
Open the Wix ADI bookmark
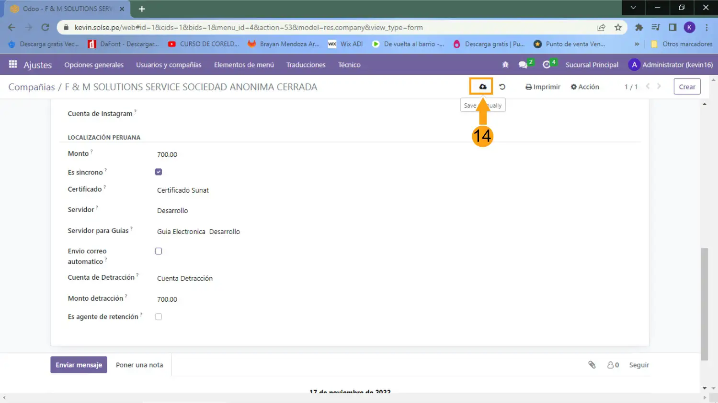pos(345,44)
